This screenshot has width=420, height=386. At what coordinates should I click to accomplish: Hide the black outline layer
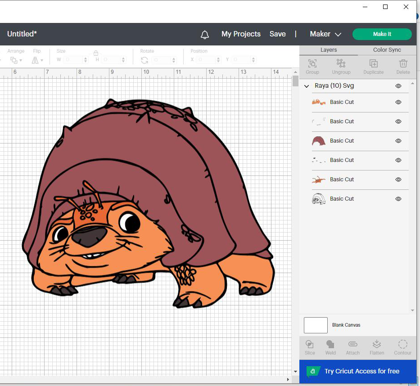(398, 199)
